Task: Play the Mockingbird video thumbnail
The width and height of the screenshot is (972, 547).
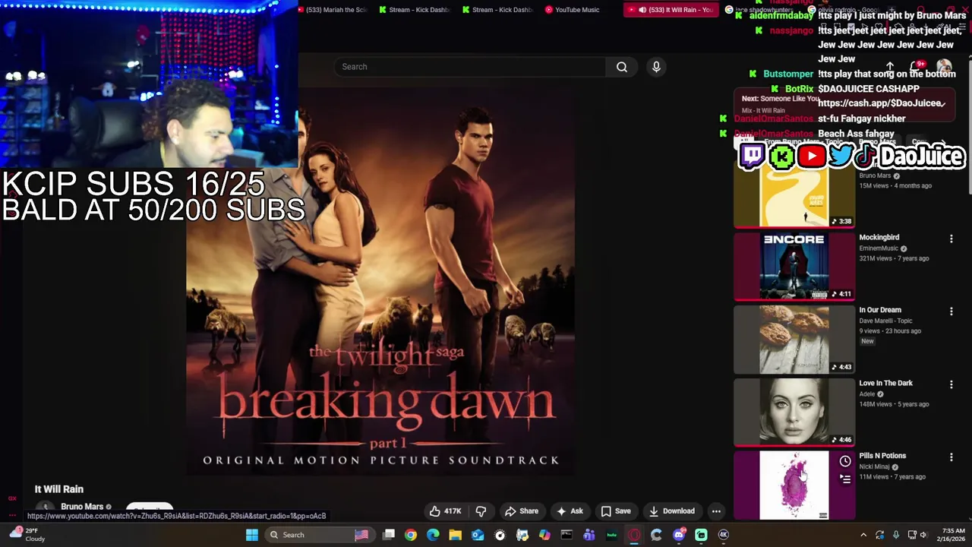Action: pyautogui.click(x=794, y=267)
